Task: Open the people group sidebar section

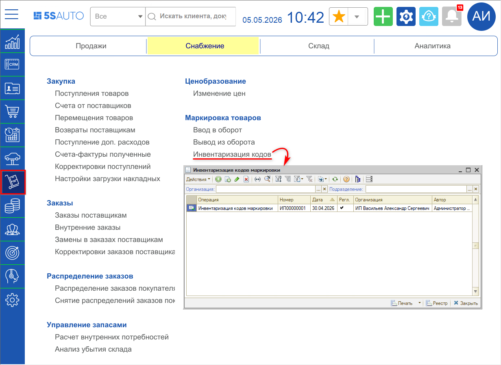Action: (x=12, y=229)
